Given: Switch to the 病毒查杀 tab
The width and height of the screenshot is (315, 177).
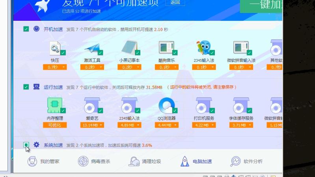Looking at the screenshot, I should click(94, 161).
